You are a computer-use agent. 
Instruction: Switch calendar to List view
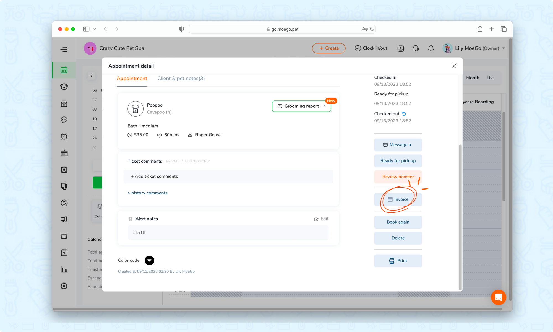pyautogui.click(x=490, y=78)
